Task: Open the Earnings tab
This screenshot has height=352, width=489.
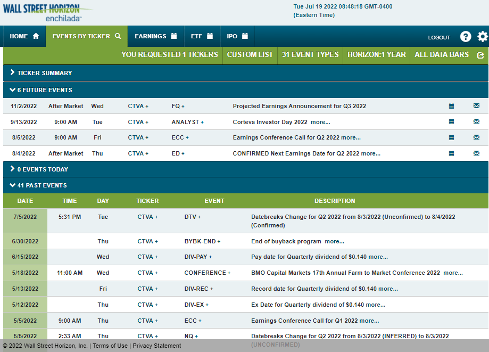Action: (x=155, y=36)
